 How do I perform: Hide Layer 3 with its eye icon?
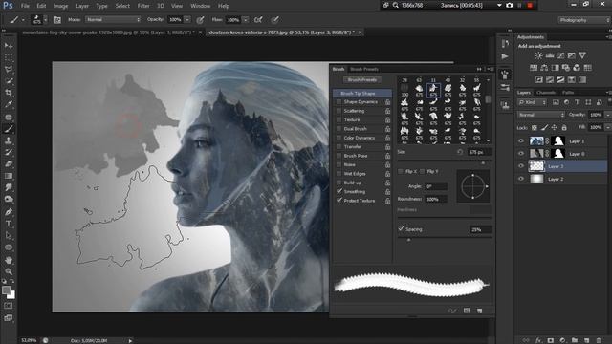click(521, 166)
